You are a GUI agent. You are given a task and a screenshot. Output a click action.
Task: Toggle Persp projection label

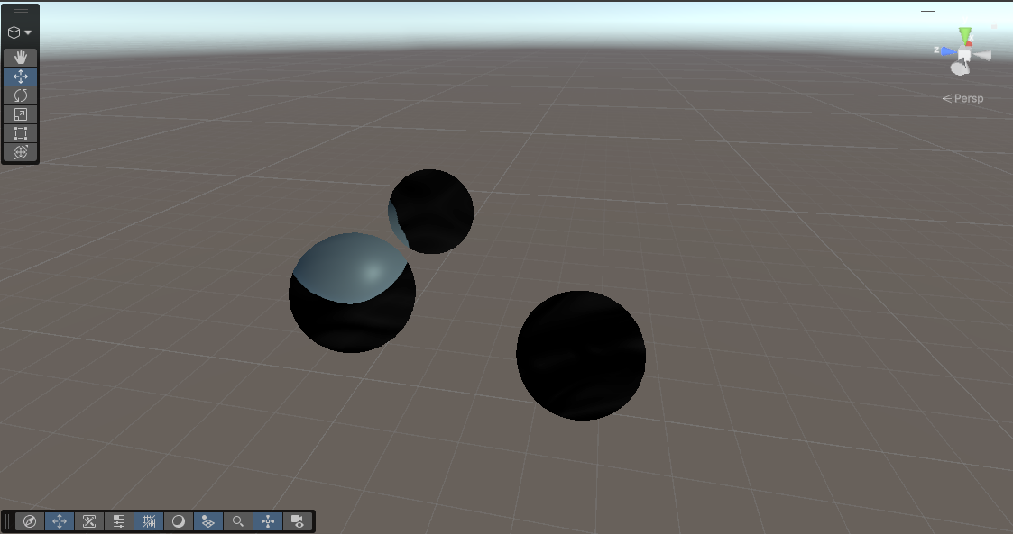coord(962,99)
